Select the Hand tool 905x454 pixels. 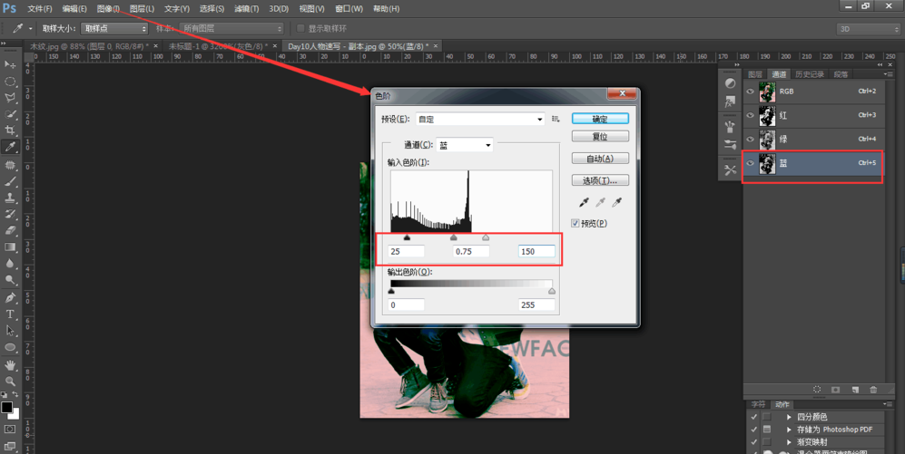pos(10,365)
